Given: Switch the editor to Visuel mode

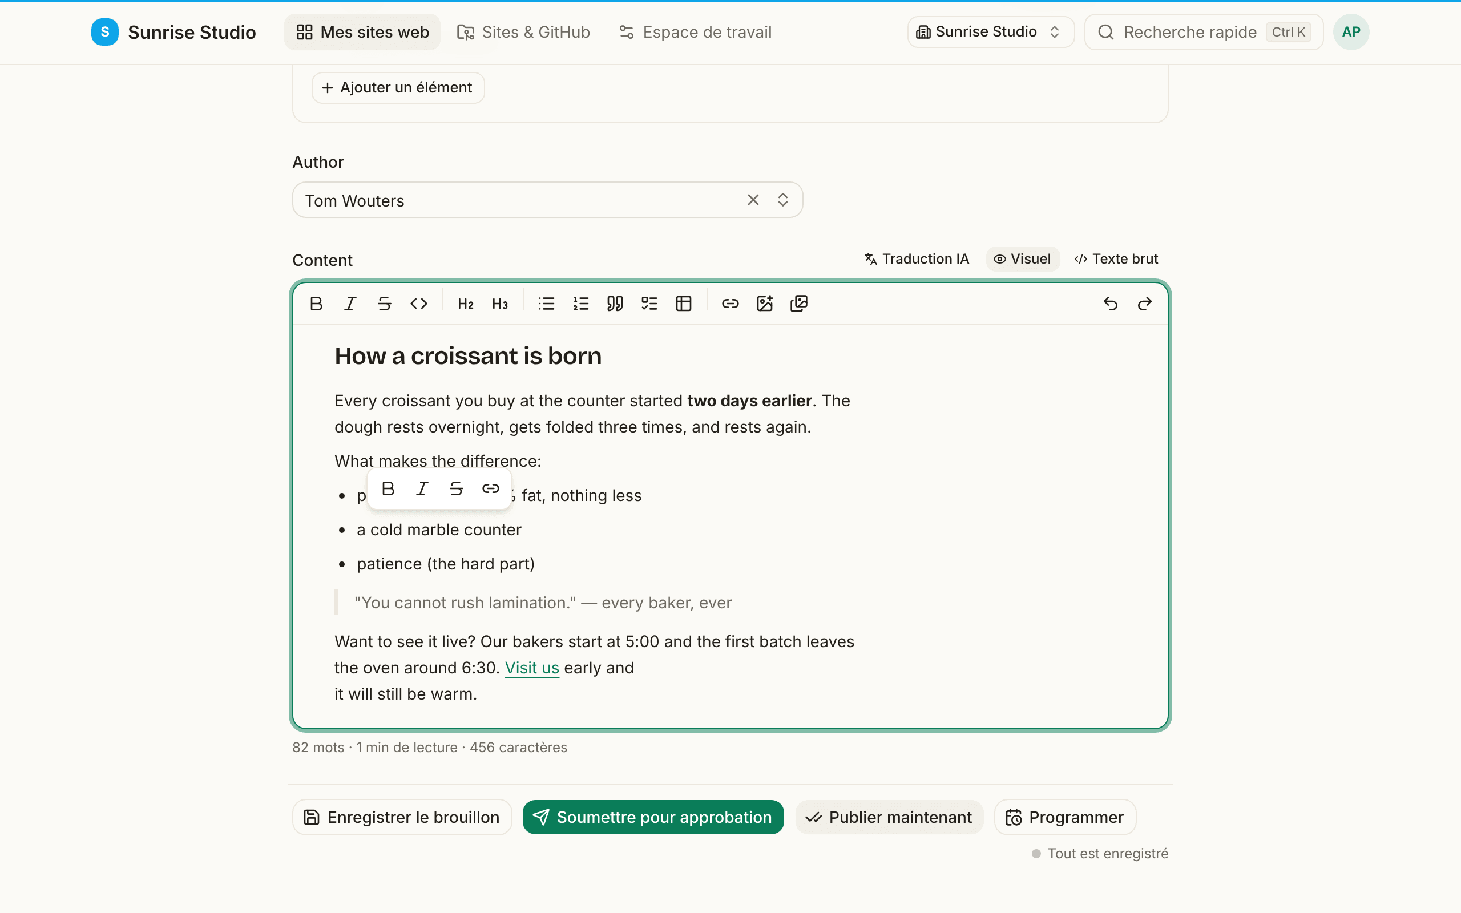Looking at the screenshot, I should coord(1023,259).
